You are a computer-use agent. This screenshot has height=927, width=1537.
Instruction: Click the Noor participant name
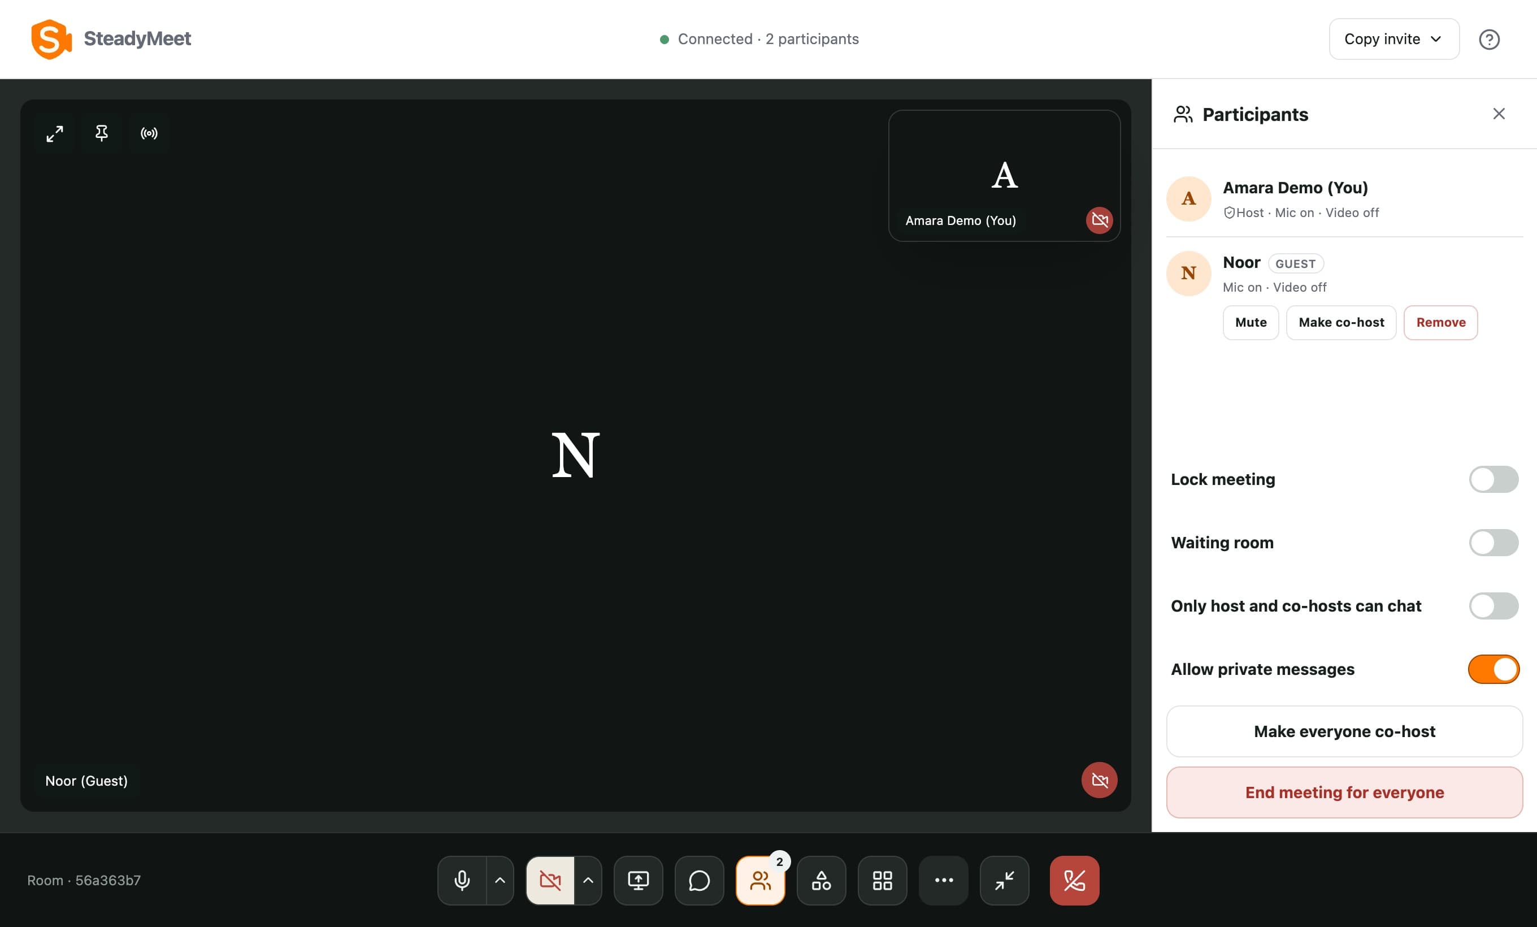tap(1241, 263)
